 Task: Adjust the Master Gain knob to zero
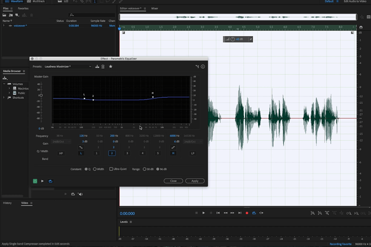(41, 95)
